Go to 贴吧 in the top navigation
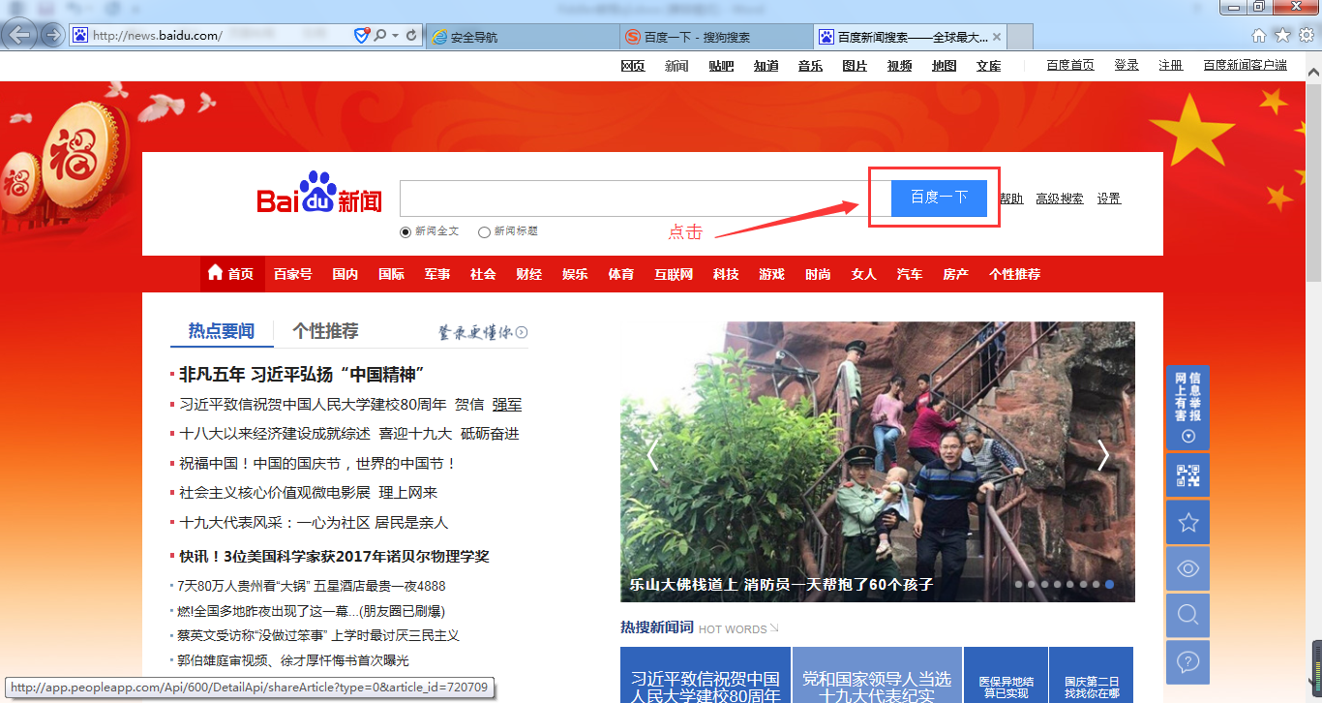The height and width of the screenshot is (703, 1322). [x=721, y=66]
